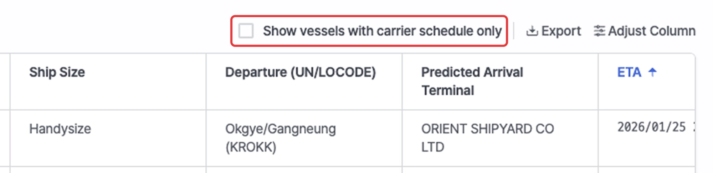This screenshot has width=713, height=173.
Task: Click the Adjust Column sliders icon
Action: pyautogui.click(x=599, y=31)
